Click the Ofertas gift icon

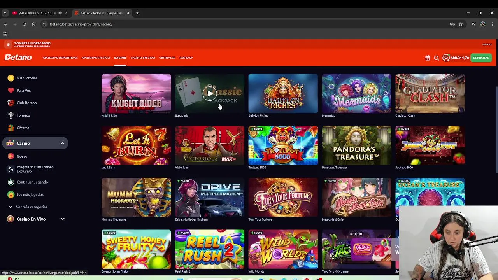[x=11, y=128]
